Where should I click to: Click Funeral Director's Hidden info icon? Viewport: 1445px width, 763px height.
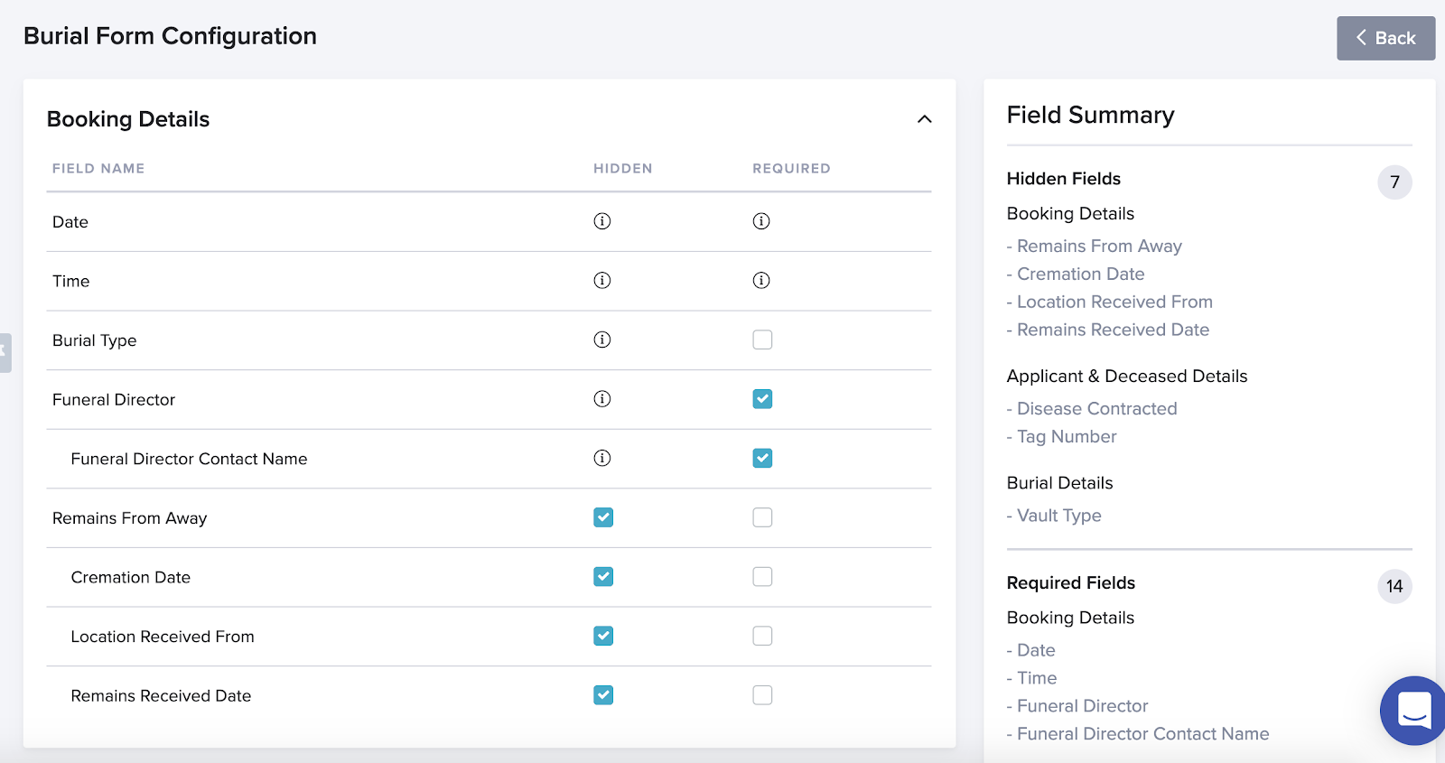(602, 399)
